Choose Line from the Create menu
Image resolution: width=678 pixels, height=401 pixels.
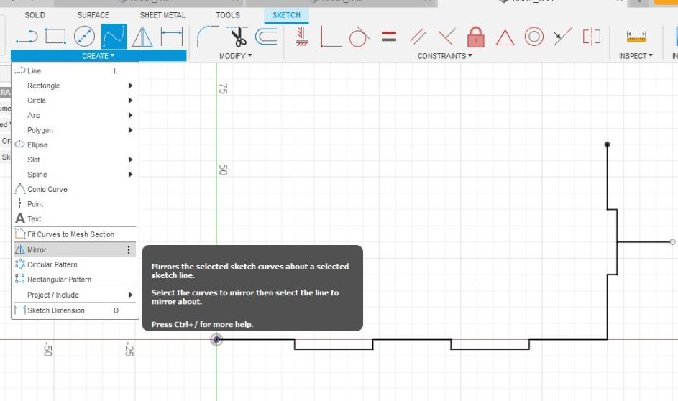pyautogui.click(x=74, y=71)
